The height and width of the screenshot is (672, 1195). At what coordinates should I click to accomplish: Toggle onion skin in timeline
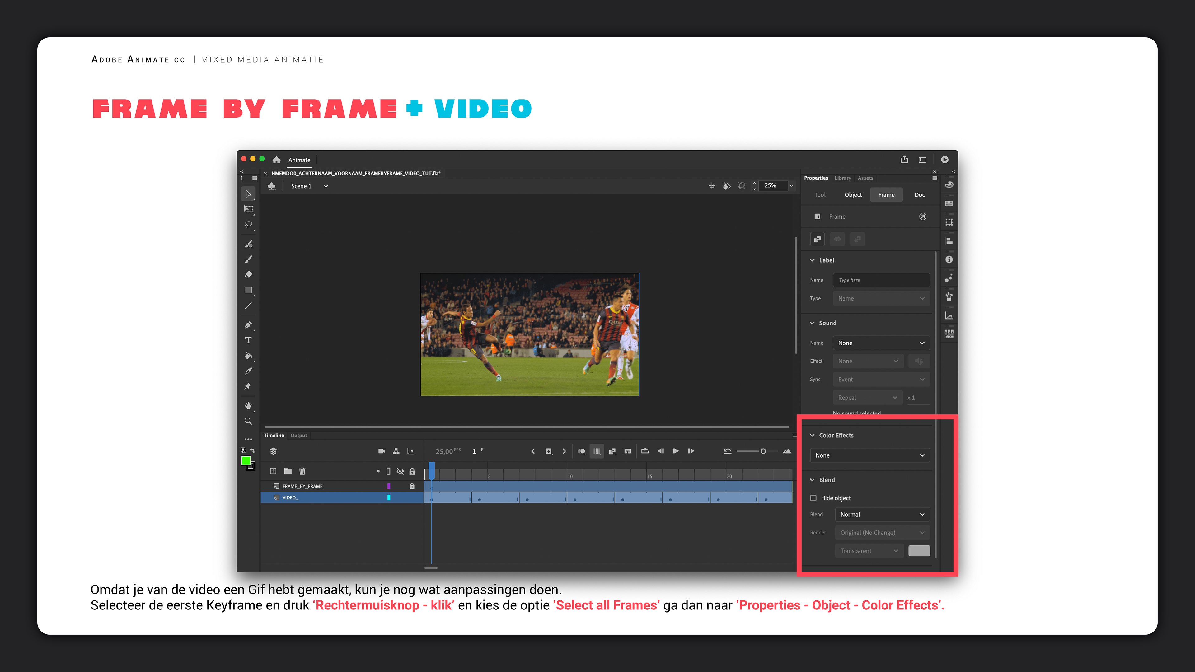(581, 451)
